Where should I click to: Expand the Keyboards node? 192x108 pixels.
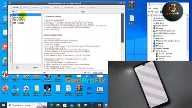[x=151, y=38]
